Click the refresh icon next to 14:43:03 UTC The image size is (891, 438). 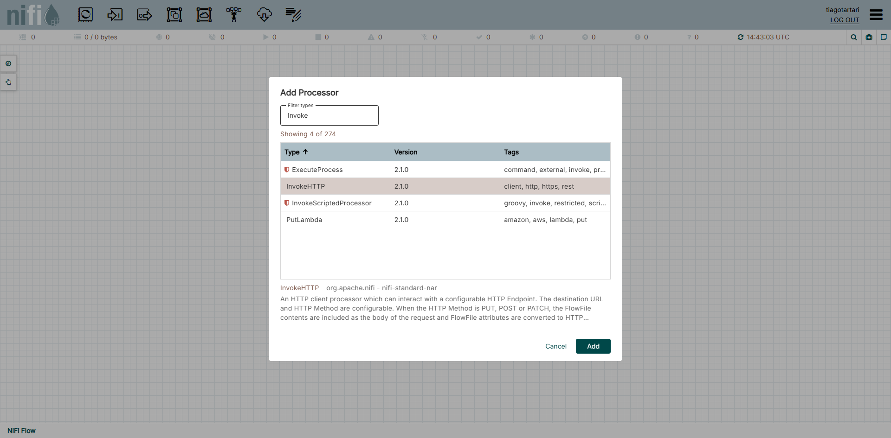[x=741, y=37]
